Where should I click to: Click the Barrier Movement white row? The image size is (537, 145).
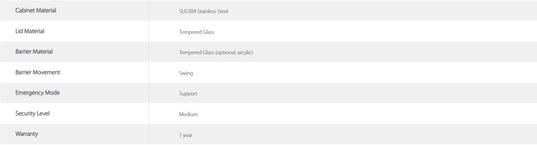[268, 72]
